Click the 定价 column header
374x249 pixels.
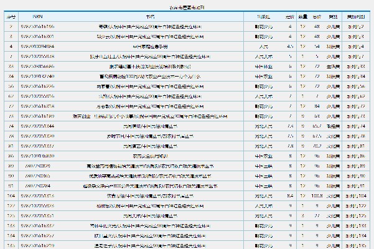pos(290,17)
